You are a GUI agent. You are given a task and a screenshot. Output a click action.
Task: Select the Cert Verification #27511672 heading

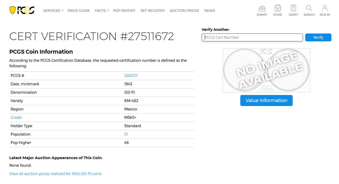click(92, 36)
